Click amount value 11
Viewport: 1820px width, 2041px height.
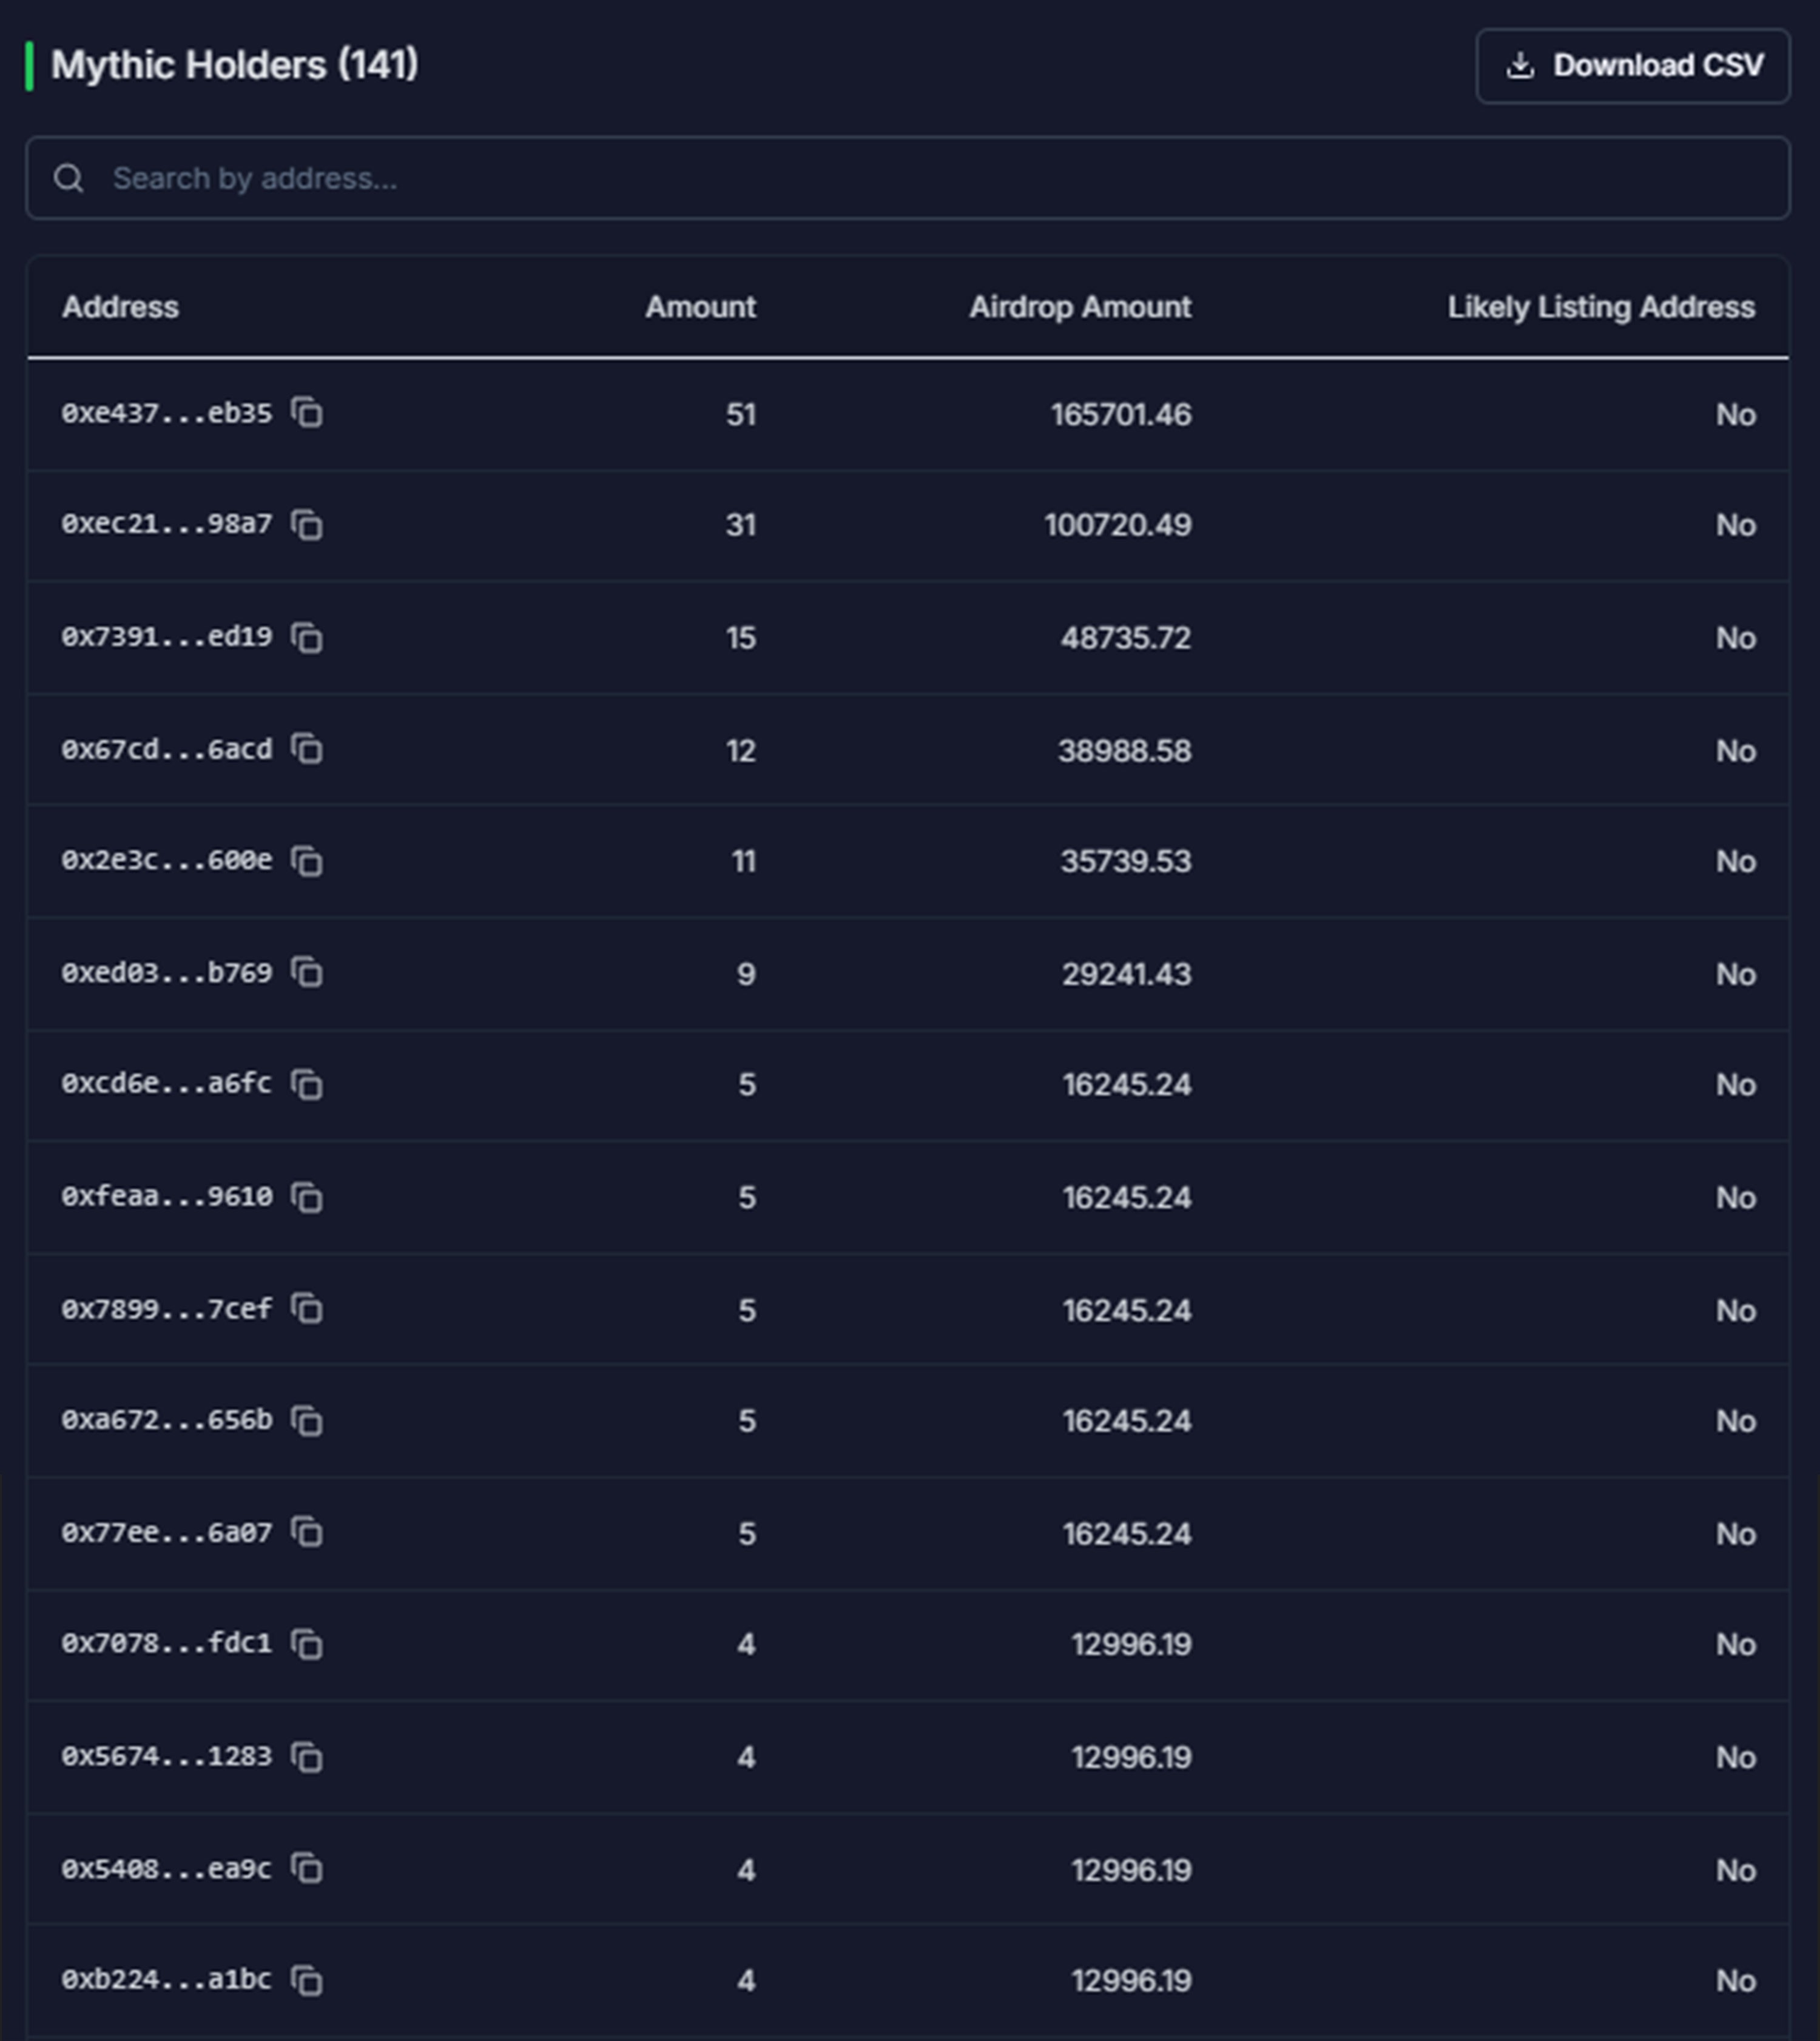coord(744,861)
